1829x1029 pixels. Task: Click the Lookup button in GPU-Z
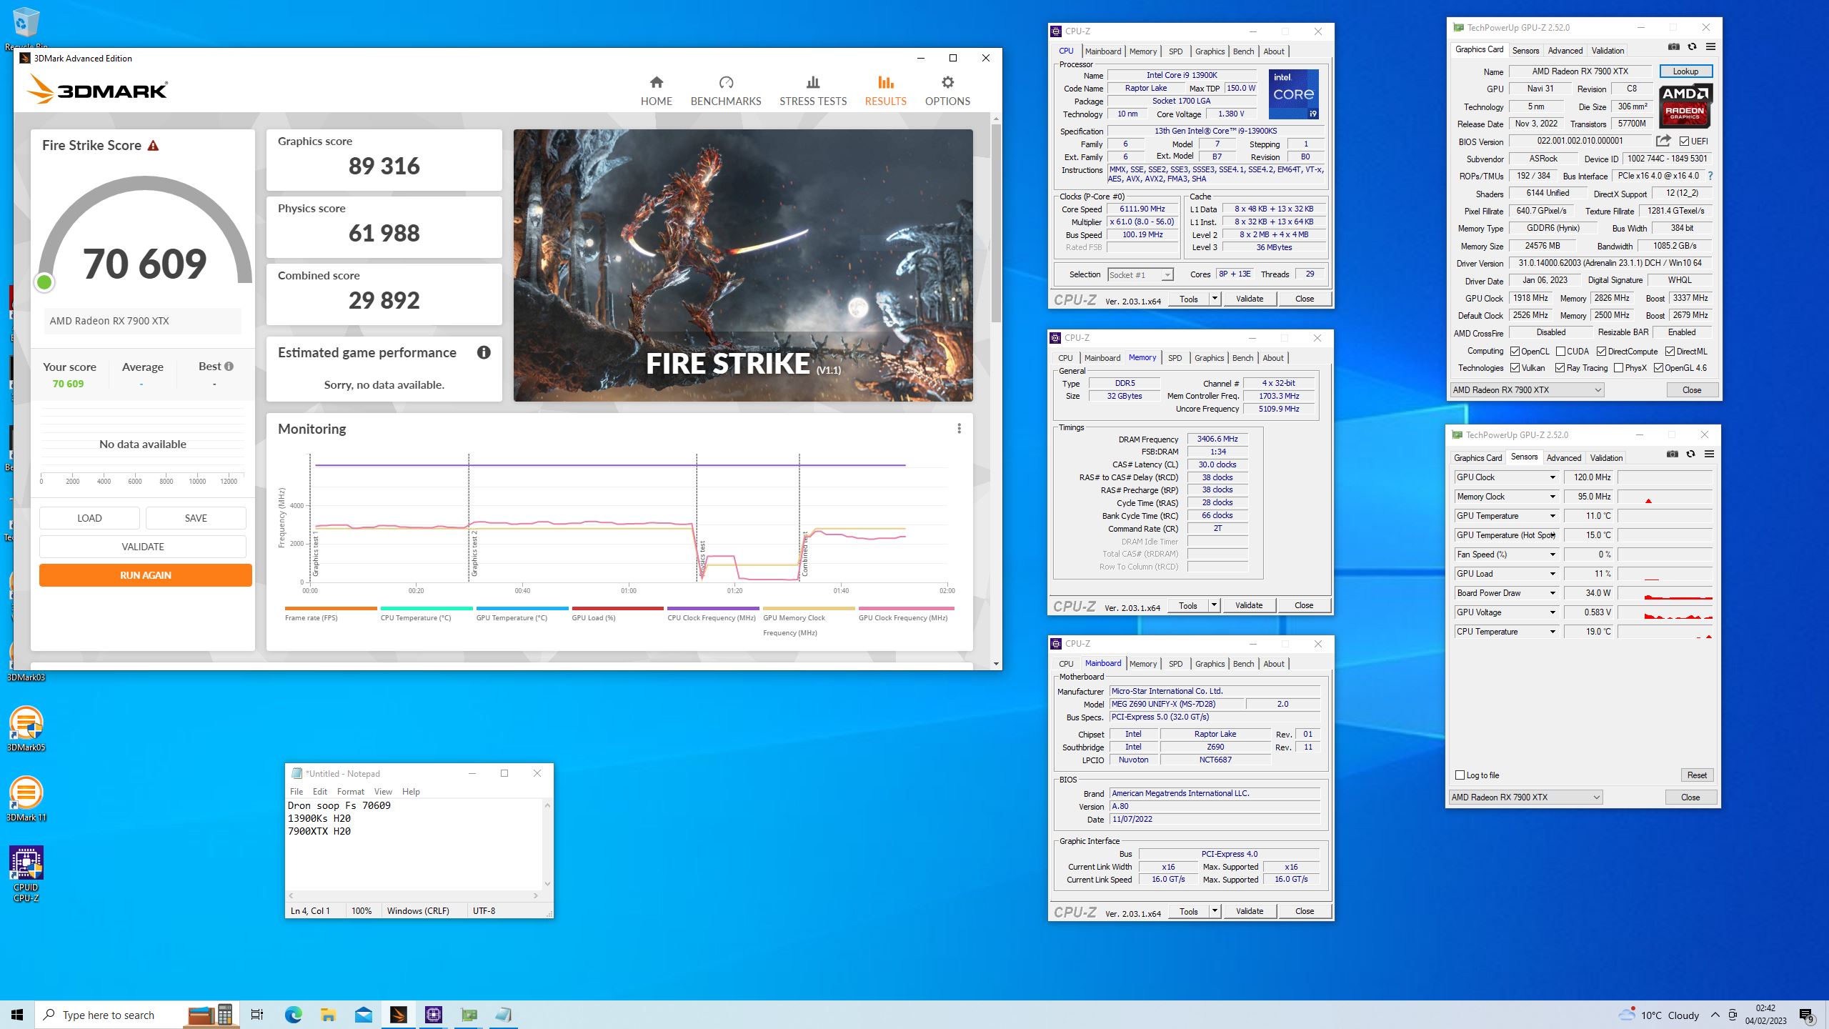point(1685,71)
